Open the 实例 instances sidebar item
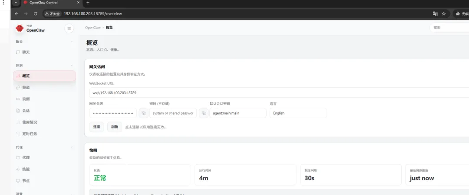469x195 pixels. [x=45, y=99]
